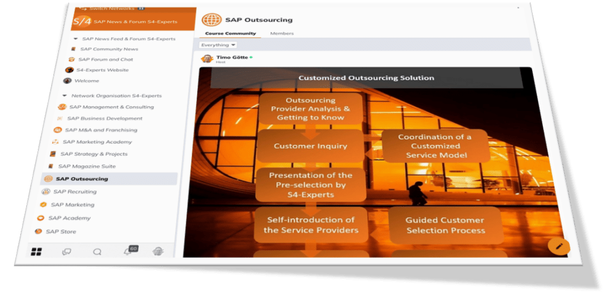
Task: Open SAP Recruiting in the sidebar
Action: pyautogui.click(x=75, y=192)
